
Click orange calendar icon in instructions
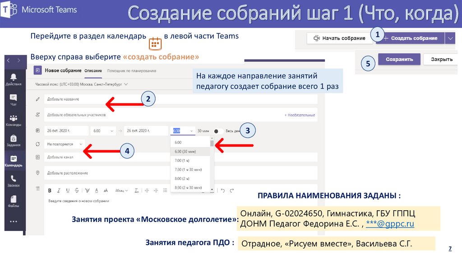coord(155,44)
